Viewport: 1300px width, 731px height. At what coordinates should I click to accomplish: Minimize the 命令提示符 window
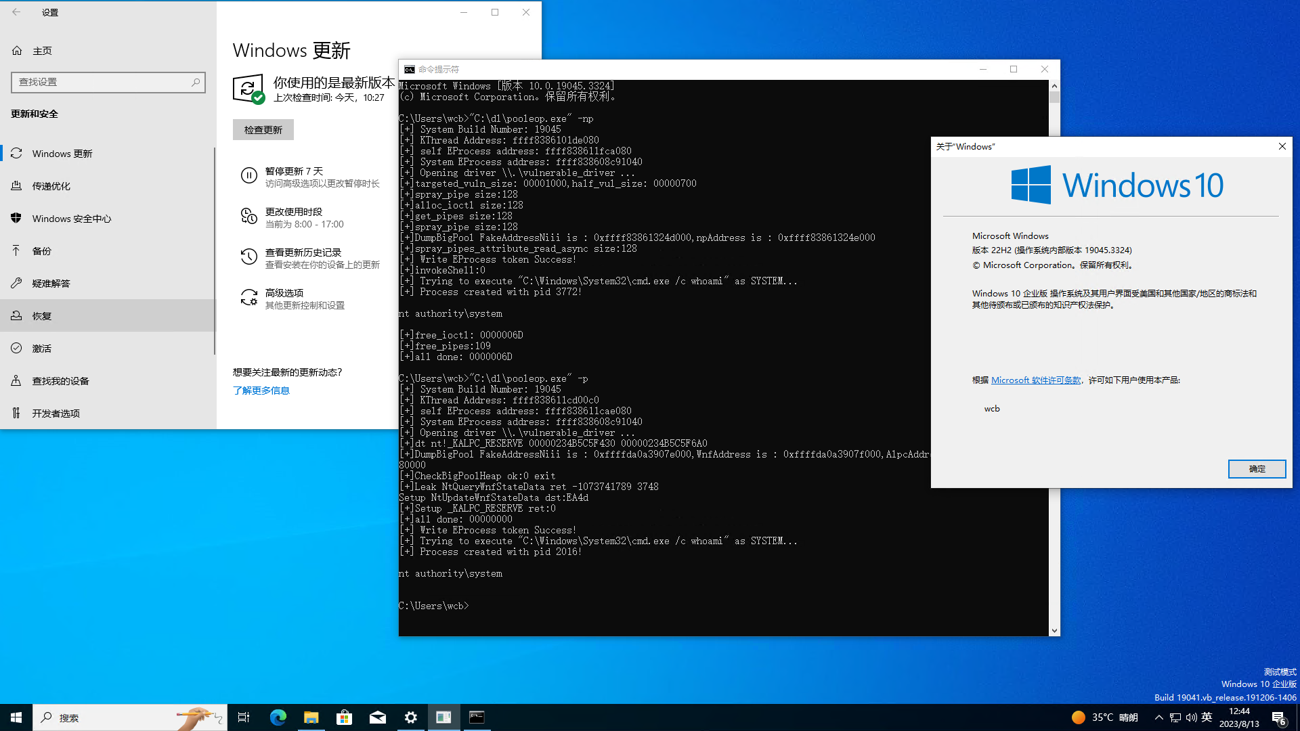[x=983, y=69]
